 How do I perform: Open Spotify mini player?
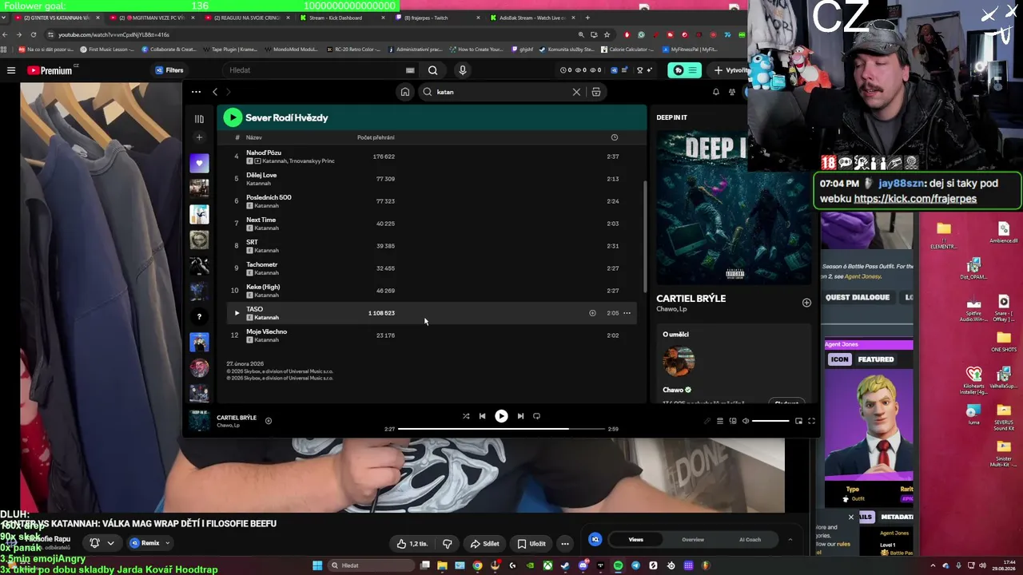tap(798, 421)
